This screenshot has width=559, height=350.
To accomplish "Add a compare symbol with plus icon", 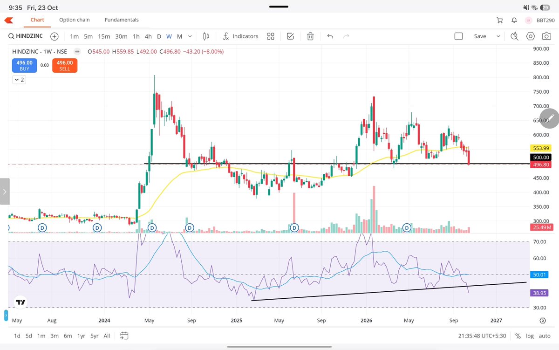I will pos(55,36).
